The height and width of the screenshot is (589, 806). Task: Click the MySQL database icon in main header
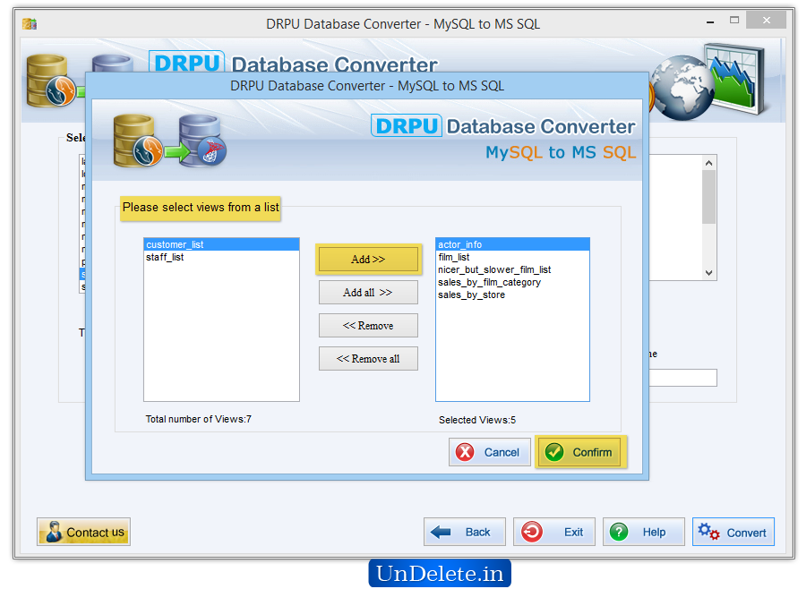point(51,81)
